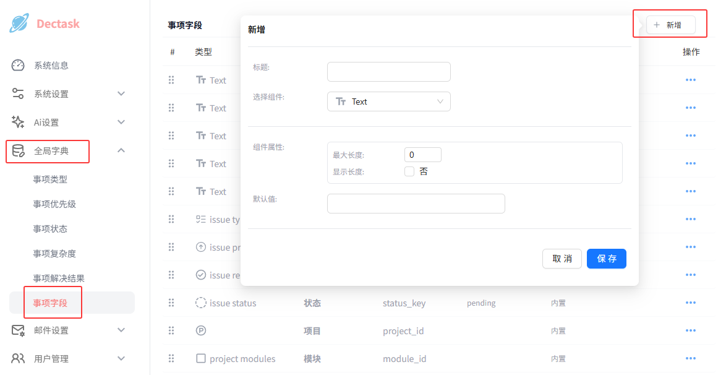Click the 全局字典 database icon
Viewport: 726px width, 375px height.
click(x=18, y=150)
